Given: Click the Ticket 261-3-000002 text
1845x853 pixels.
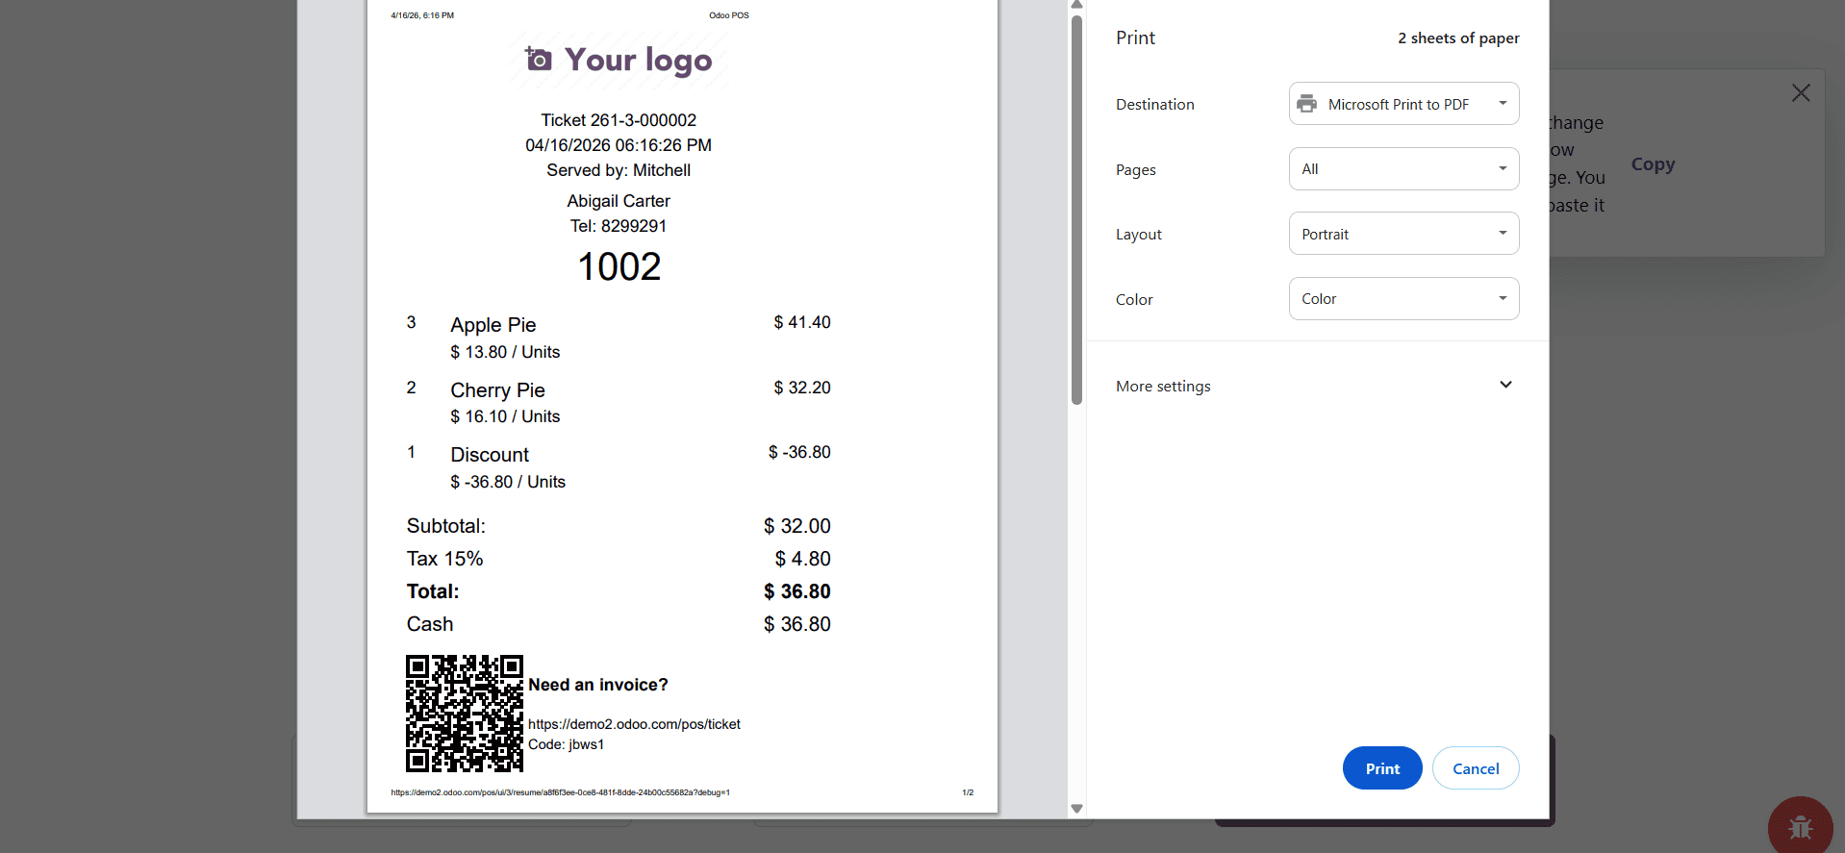Looking at the screenshot, I should 619,120.
